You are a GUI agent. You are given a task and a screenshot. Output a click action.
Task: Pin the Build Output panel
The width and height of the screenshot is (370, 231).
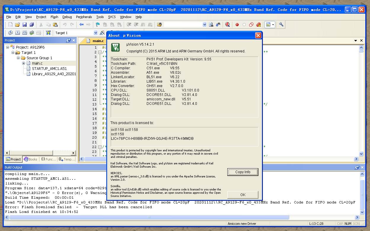point(357,167)
